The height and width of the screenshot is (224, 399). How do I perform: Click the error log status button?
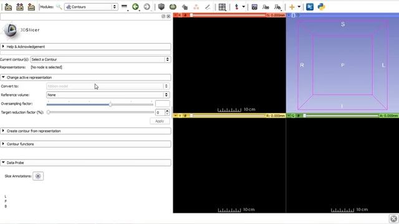pyautogui.click(x=393, y=218)
